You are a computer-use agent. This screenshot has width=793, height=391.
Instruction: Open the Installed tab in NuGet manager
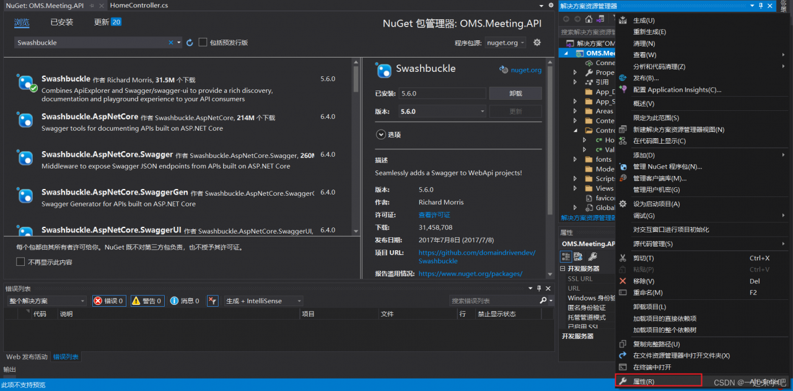pos(62,22)
